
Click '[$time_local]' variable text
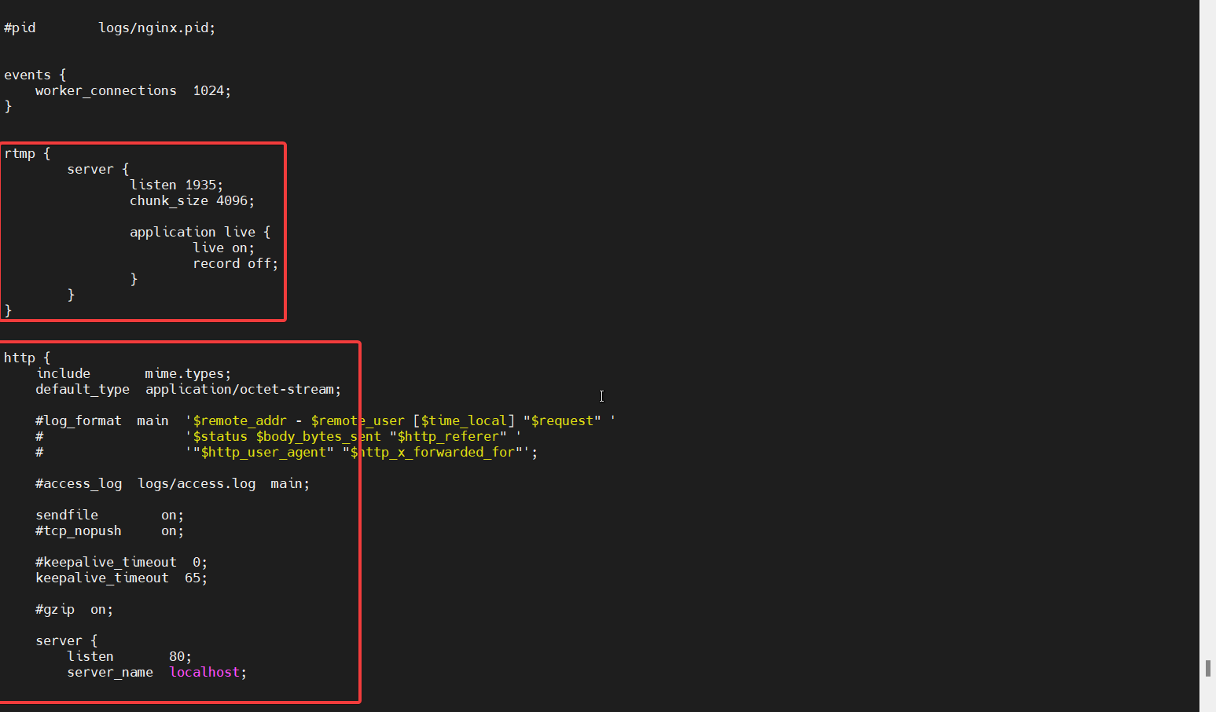(464, 420)
